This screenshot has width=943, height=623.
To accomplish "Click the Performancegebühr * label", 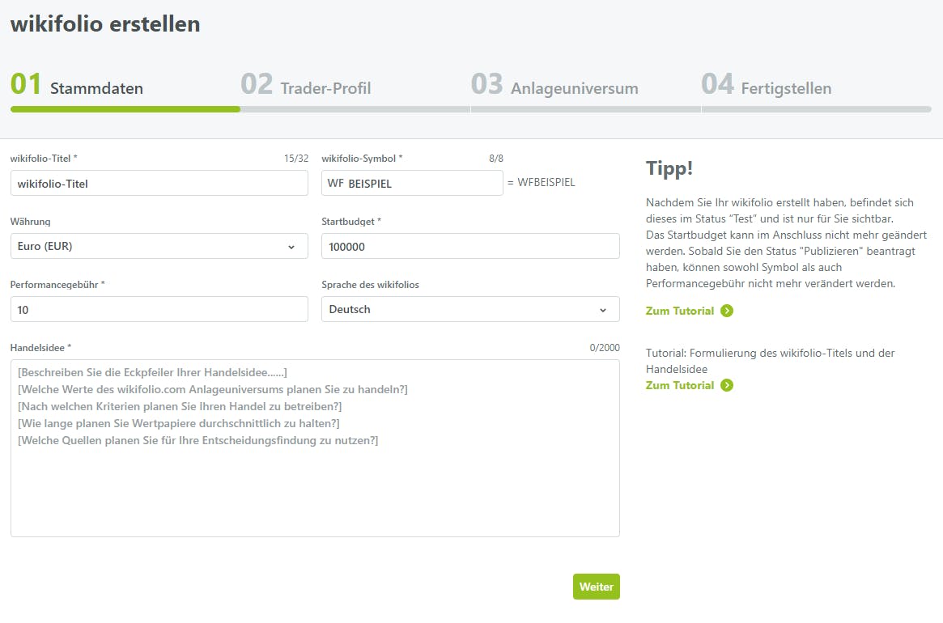I will [x=57, y=285].
